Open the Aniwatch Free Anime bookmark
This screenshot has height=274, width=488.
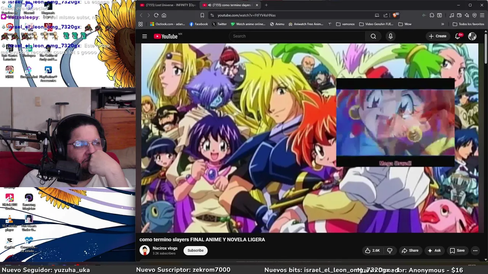[x=306, y=24]
